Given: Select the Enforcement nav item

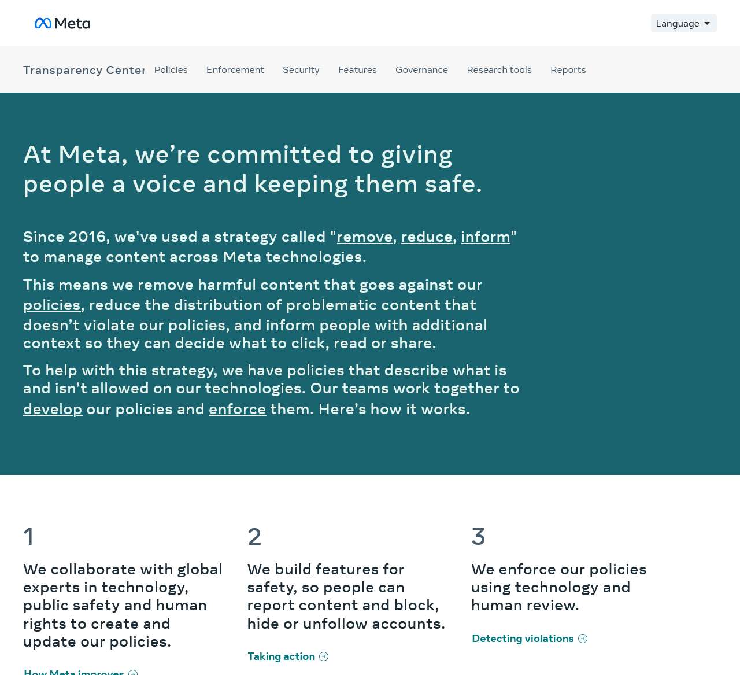Looking at the screenshot, I should pyautogui.click(x=235, y=69).
